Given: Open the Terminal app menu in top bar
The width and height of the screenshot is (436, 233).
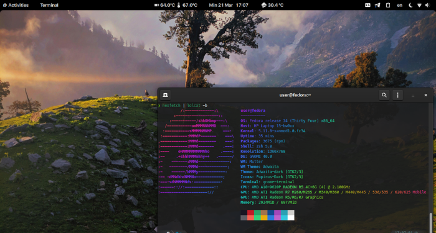Looking at the screenshot, I should pos(49,5).
